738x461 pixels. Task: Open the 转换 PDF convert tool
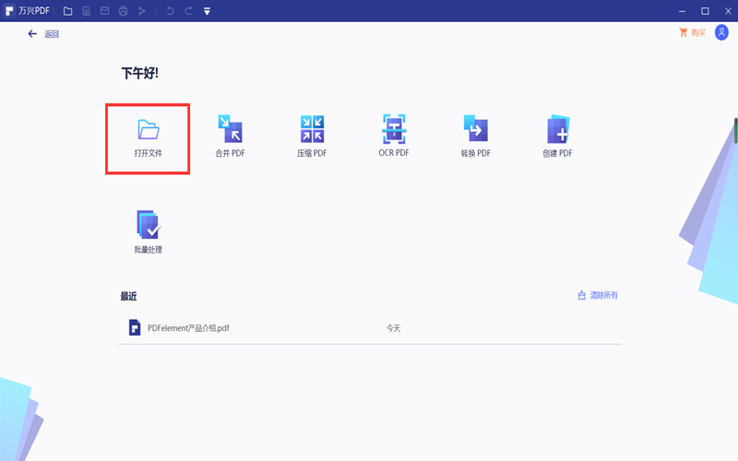(x=475, y=129)
